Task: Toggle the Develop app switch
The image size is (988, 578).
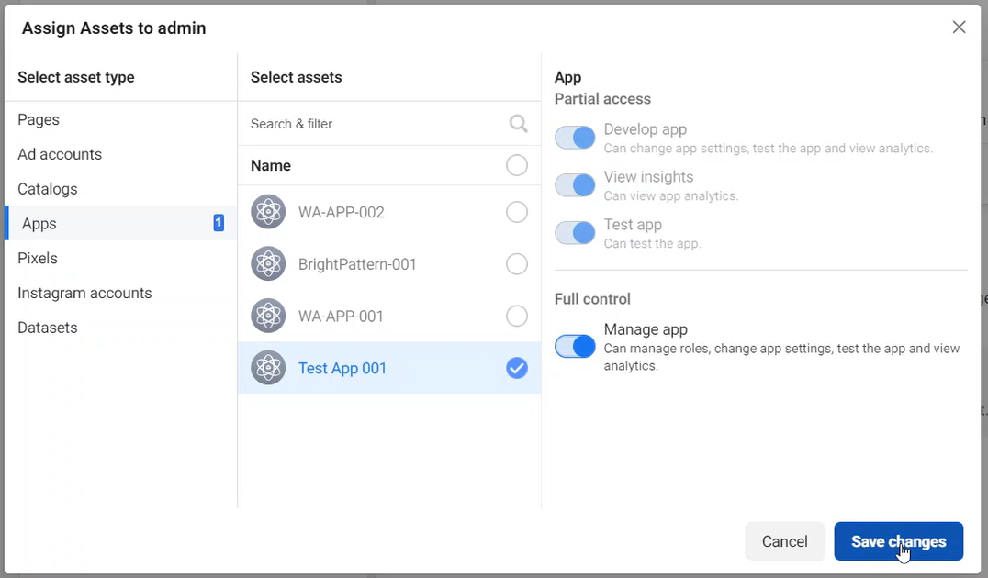Action: (575, 138)
